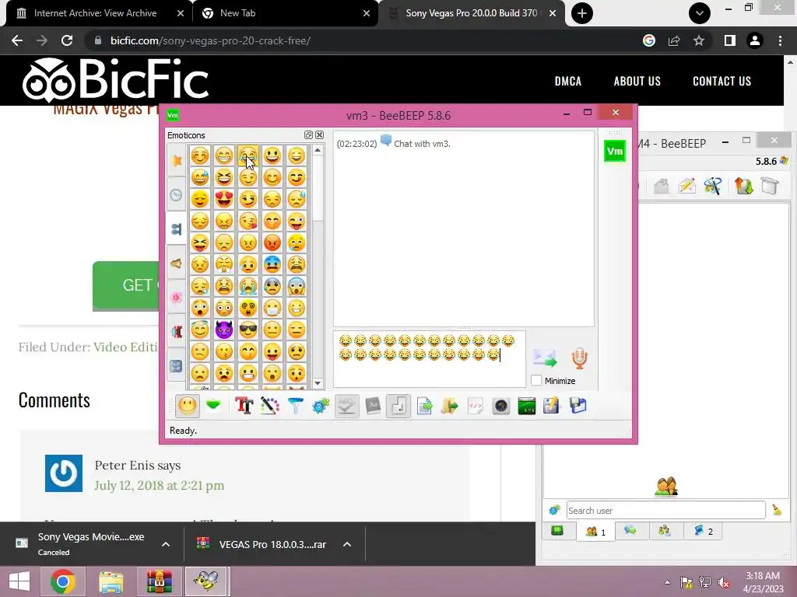Insert the sunglasses emoticon
797x597 pixels.
[x=248, y=330]
